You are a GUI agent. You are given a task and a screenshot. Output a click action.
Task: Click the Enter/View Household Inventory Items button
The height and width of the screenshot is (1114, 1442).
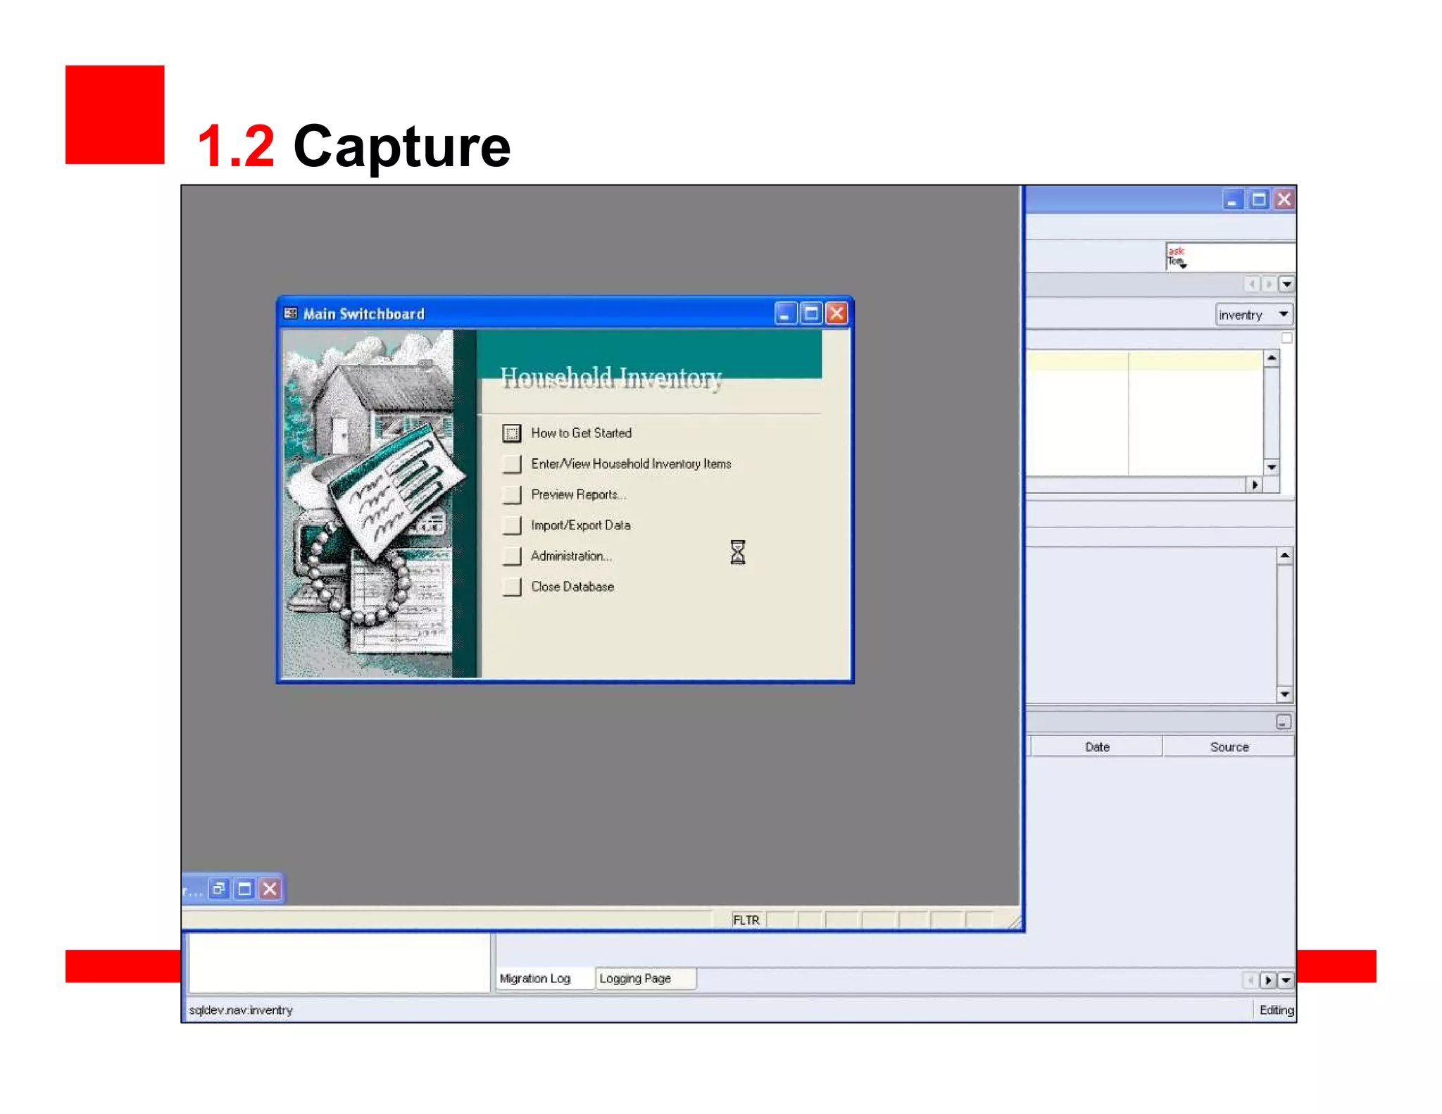(512, 463)
